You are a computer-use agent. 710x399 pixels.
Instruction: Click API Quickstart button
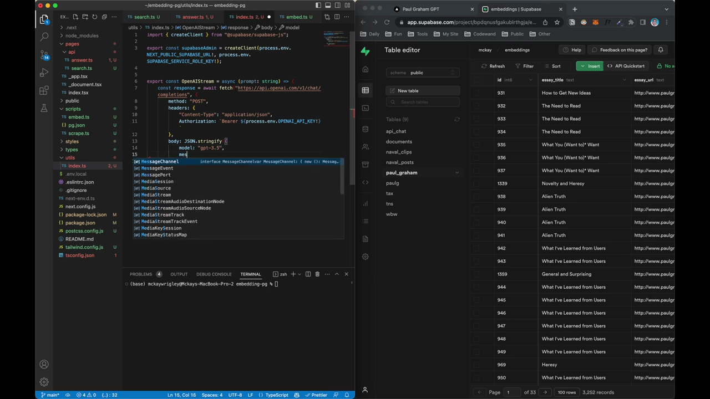(626, 66)
